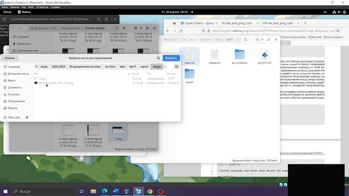Sort dialog file list by Изменён column

[171, 73]
